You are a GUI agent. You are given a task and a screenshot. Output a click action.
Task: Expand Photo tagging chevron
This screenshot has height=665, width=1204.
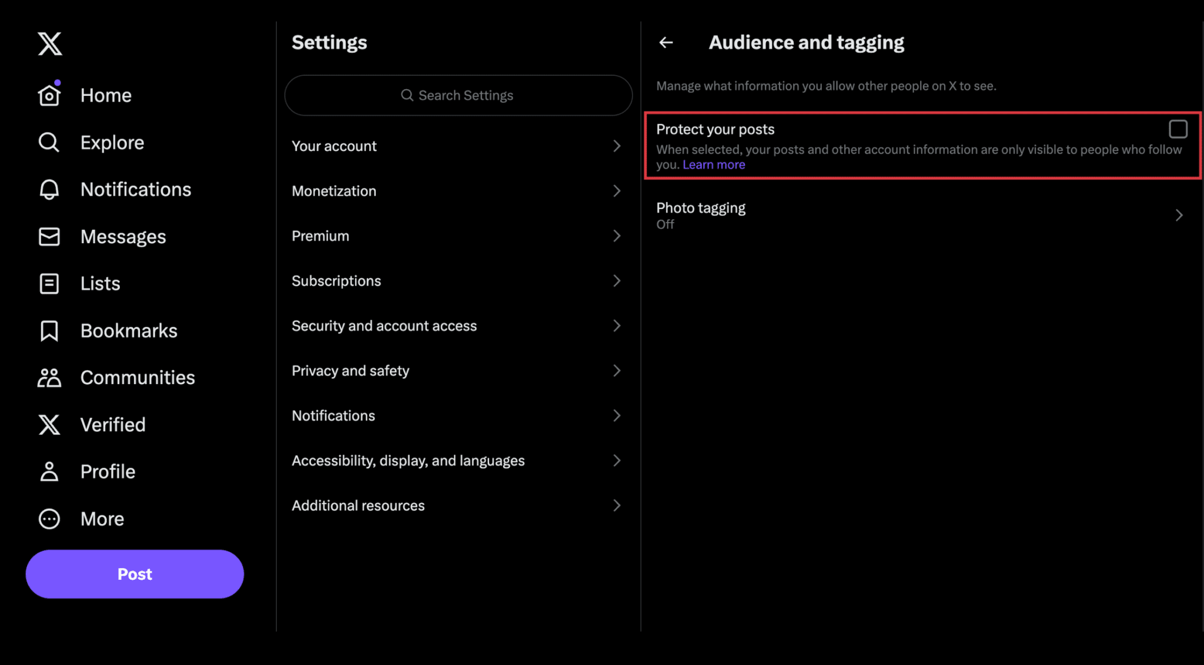pyautogui.click(x=1179, y=216)
